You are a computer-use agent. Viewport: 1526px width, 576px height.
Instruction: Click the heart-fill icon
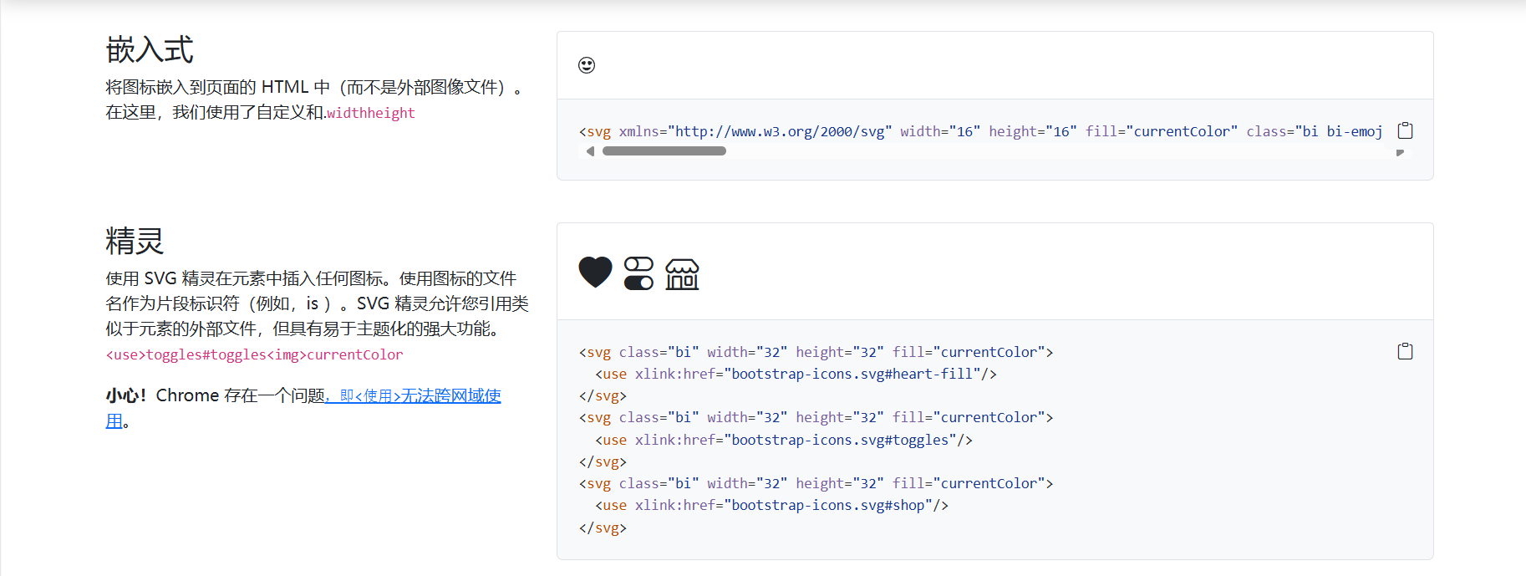click(596, 273)
